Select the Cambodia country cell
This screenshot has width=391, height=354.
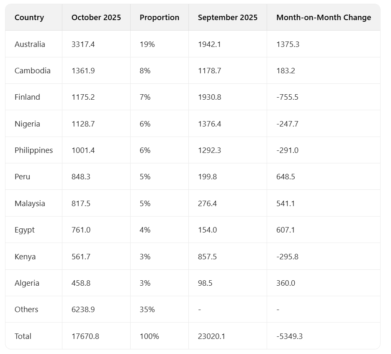pos(33,70)
